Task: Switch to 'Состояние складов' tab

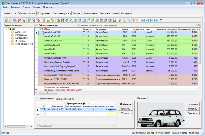Action: pyautogui.click(x=109, y=13)
